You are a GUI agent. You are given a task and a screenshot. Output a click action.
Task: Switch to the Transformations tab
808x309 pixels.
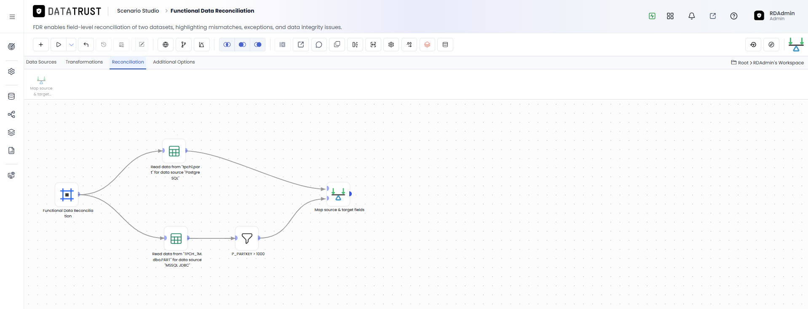[84, 62]
